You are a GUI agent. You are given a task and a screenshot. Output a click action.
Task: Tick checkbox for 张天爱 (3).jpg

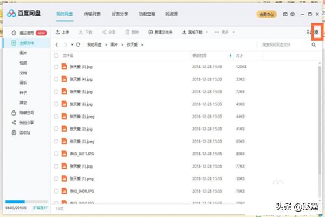(x=56, y=67)
